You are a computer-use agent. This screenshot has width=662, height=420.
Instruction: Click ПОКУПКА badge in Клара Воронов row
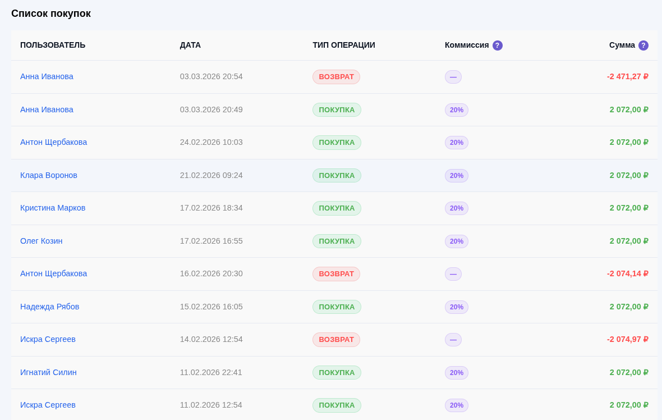tap(337, 175)
